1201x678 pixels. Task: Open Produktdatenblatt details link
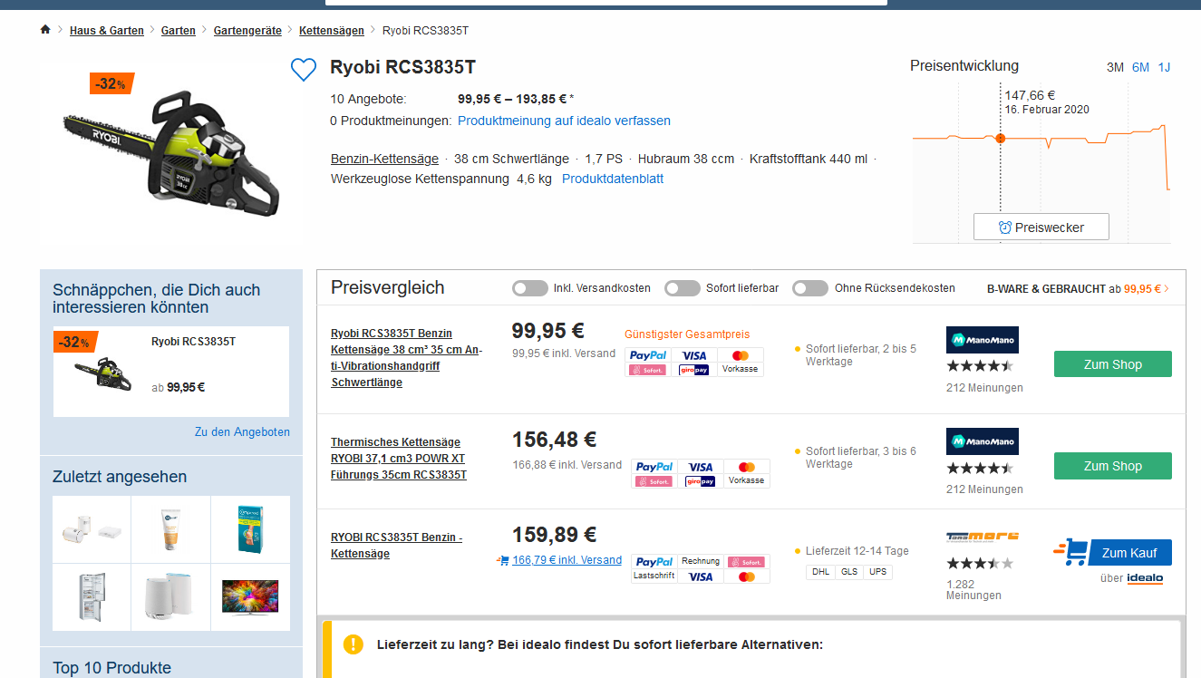click(x=613, y=179)
